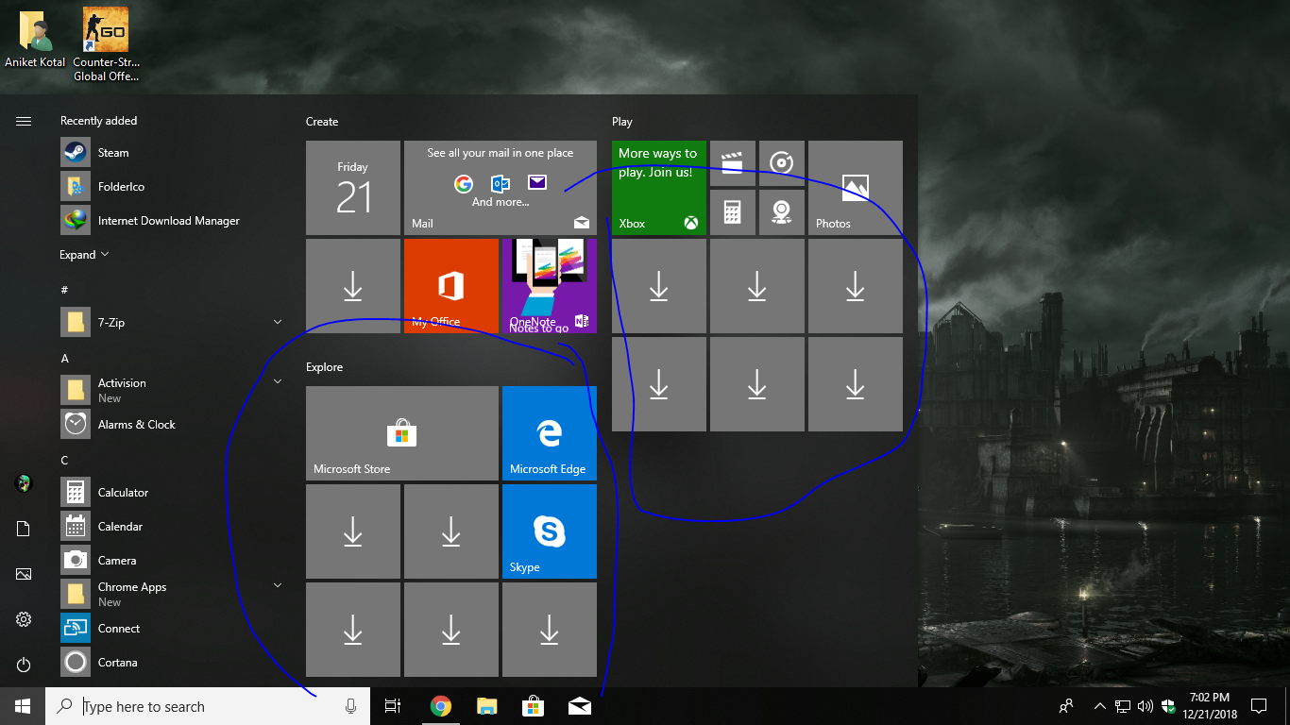Open Microsoft Store tile

click(402, 433)
